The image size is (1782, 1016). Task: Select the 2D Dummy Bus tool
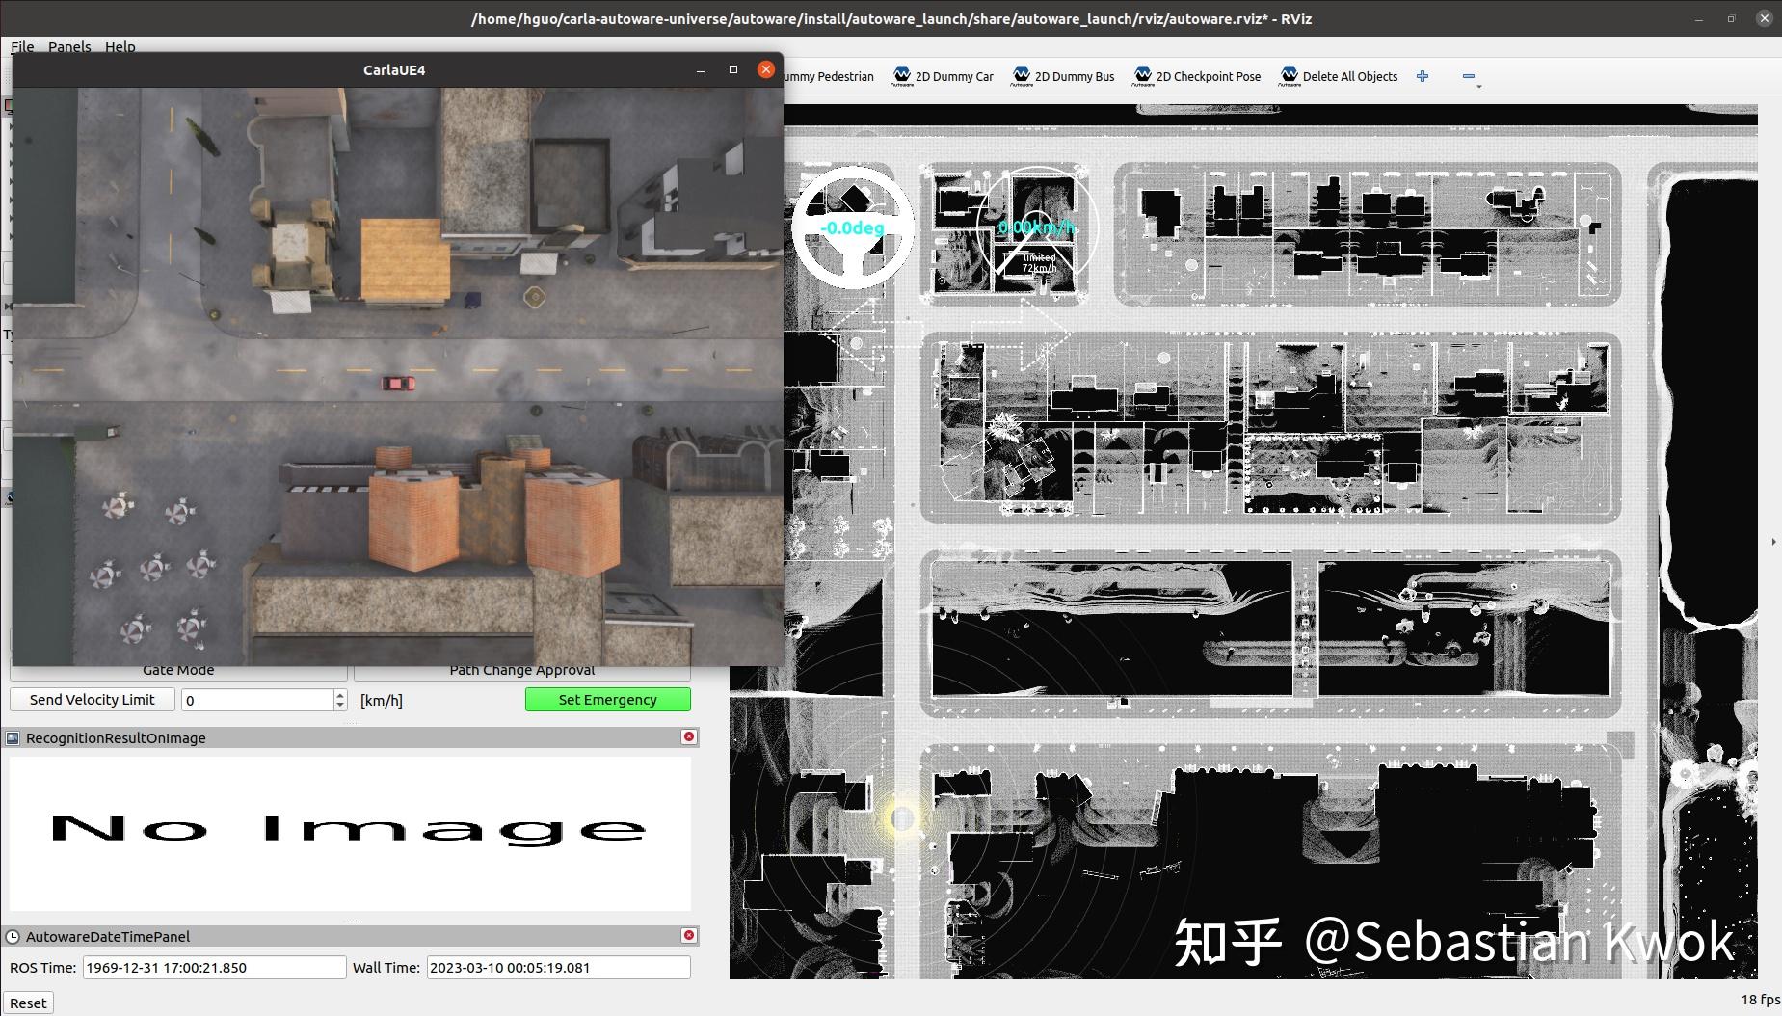(x=1063, y=76)
